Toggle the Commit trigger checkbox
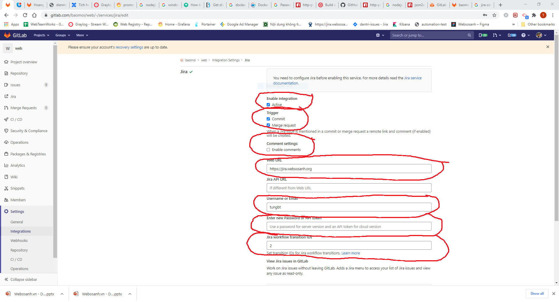 [268, 119]
